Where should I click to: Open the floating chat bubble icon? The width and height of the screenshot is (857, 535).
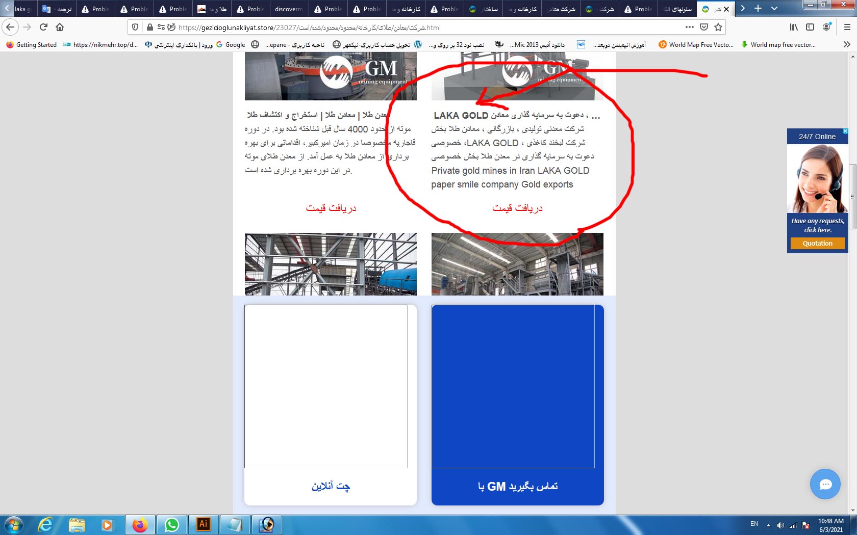click(x=825, y=484)
